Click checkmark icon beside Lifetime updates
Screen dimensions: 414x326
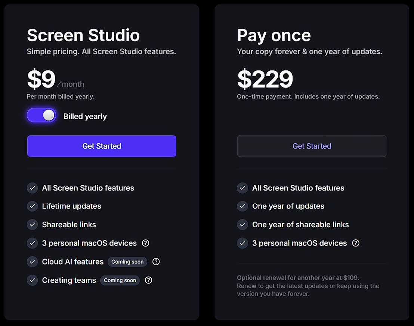click(33, 206)
